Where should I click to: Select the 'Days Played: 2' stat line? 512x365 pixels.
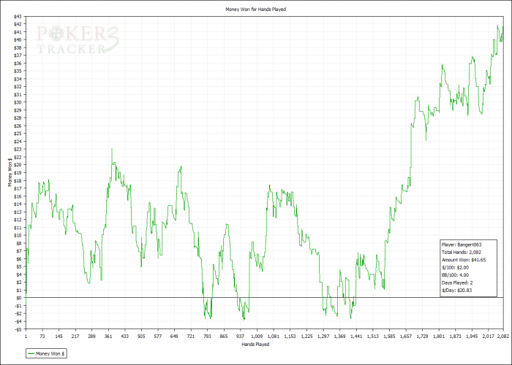[457, 283]
